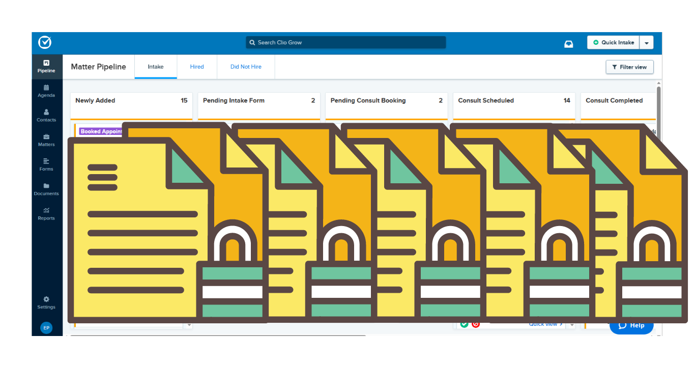Click the Matter Pipeline heading
This screenshot has width=695, height=391.
pyautogui.click(x=98, y=67)
